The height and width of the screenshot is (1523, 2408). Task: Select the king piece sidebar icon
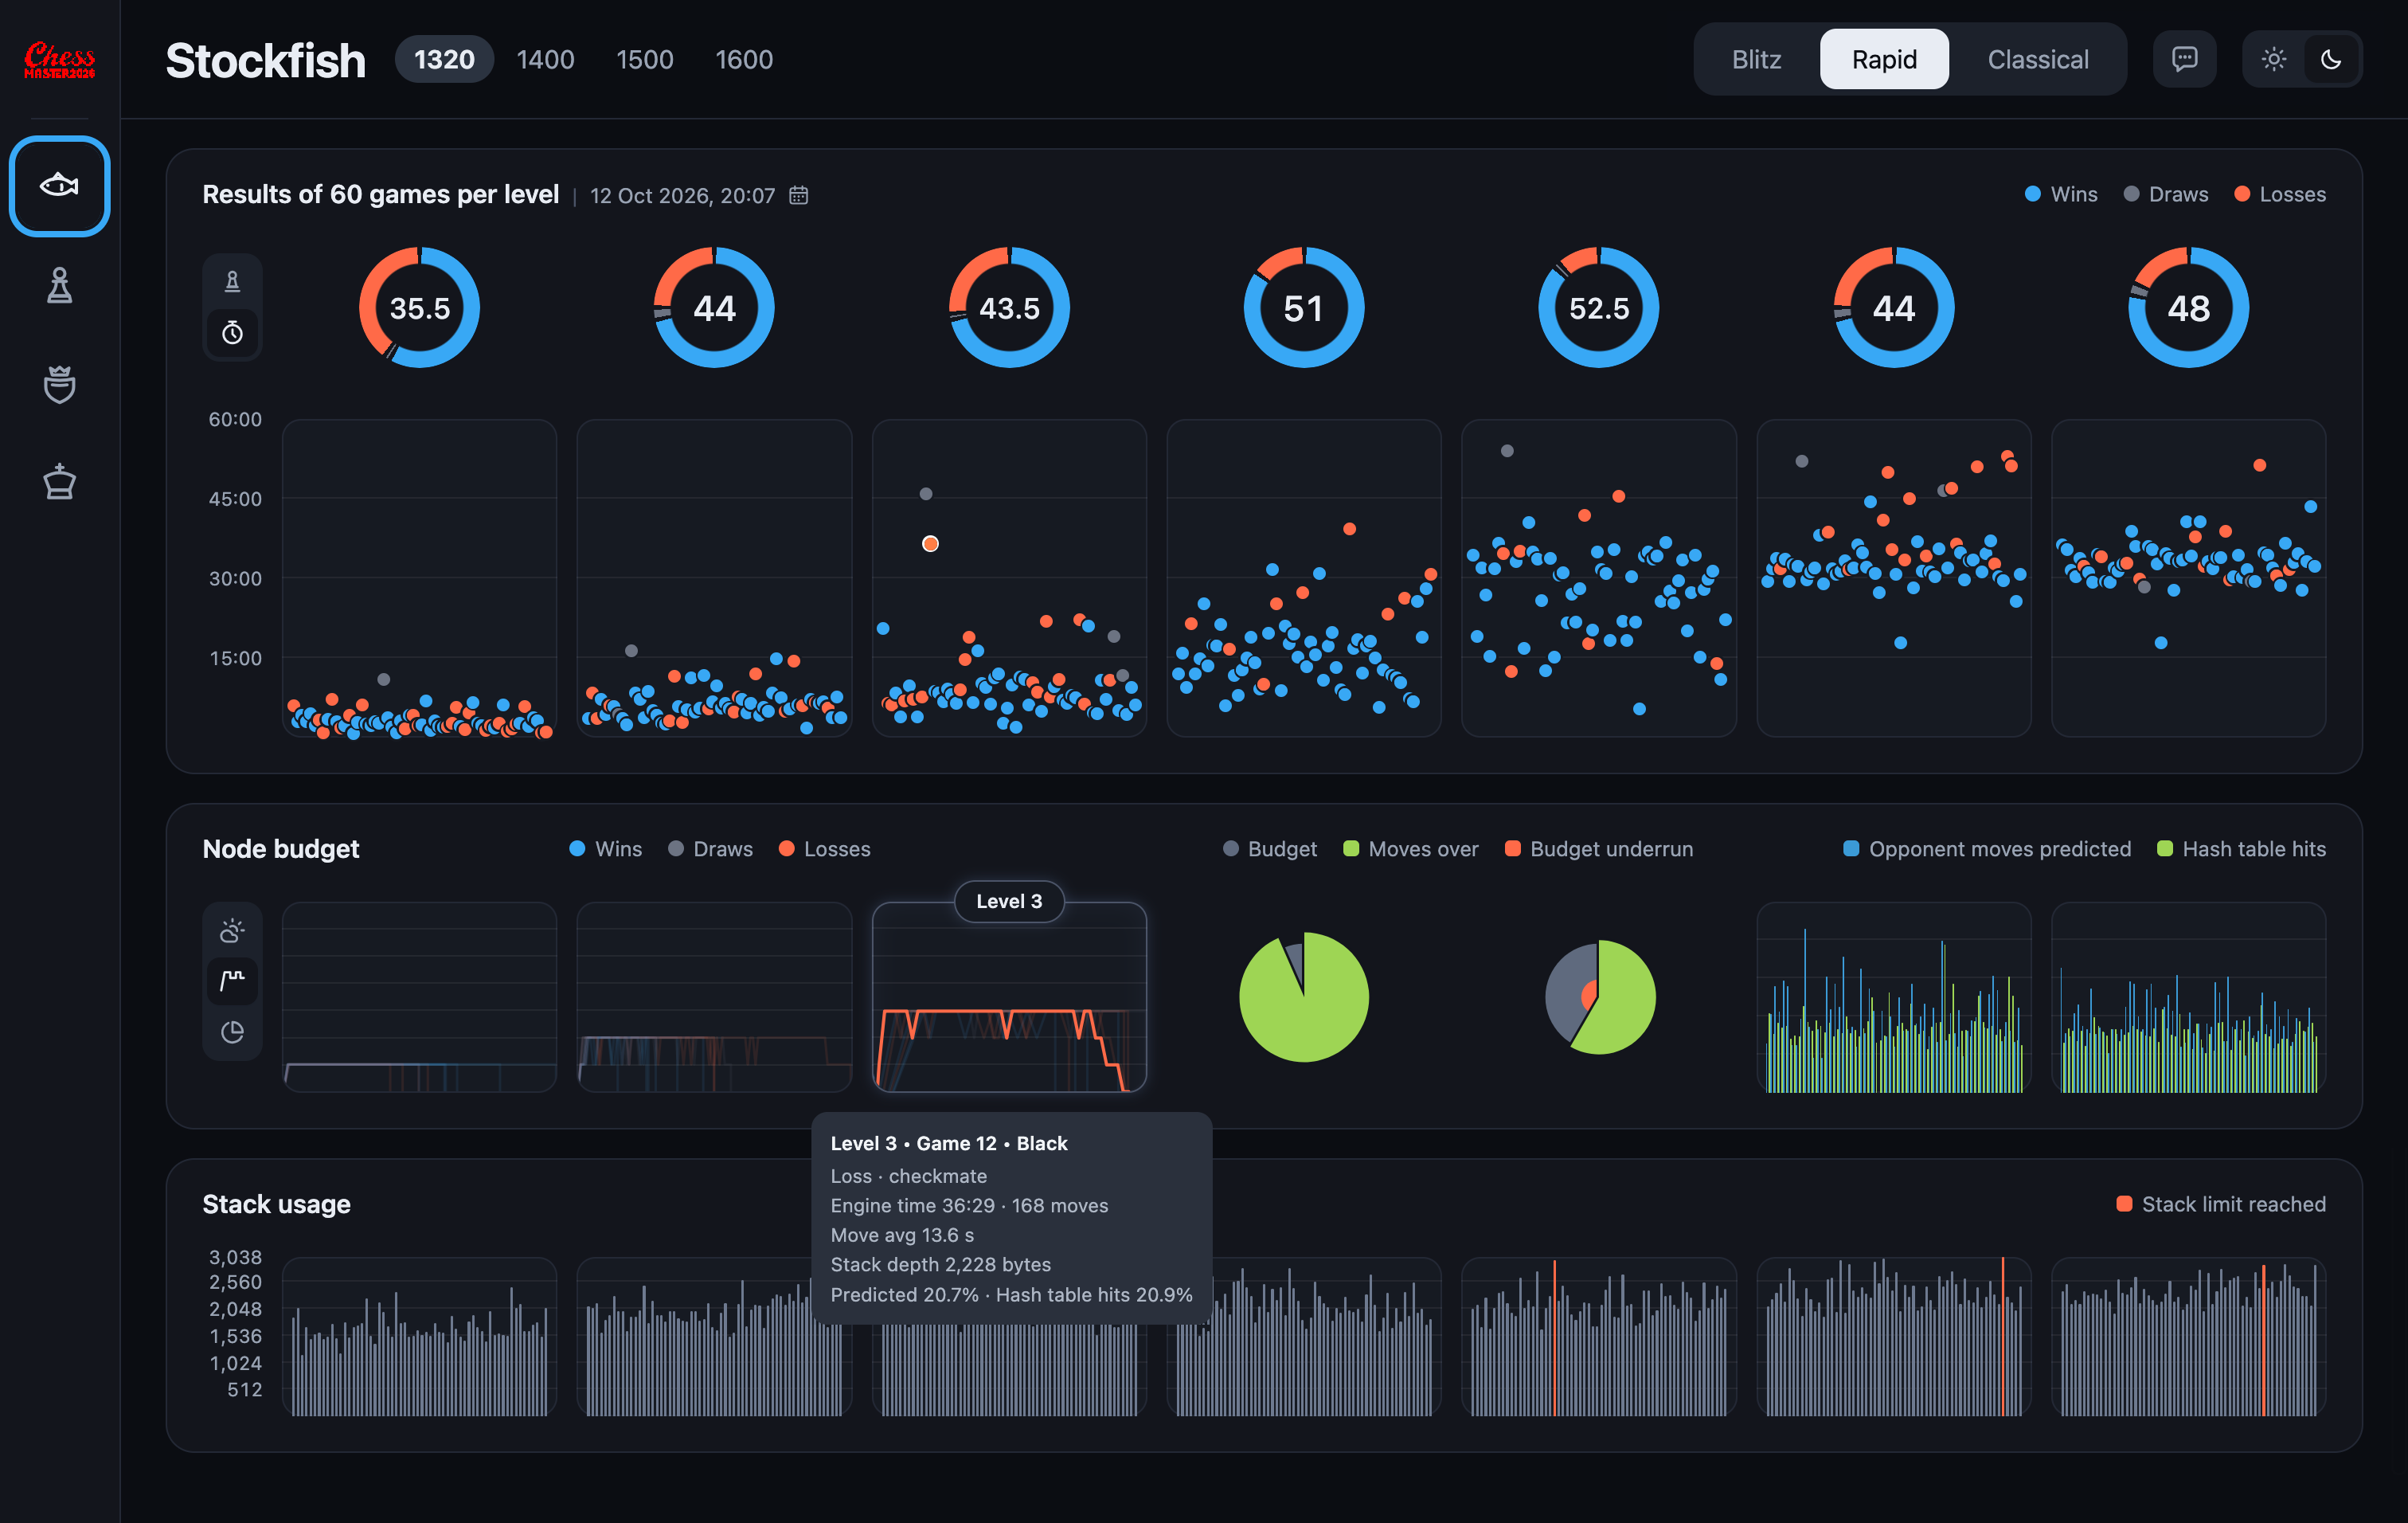click(x=59, y=481)
